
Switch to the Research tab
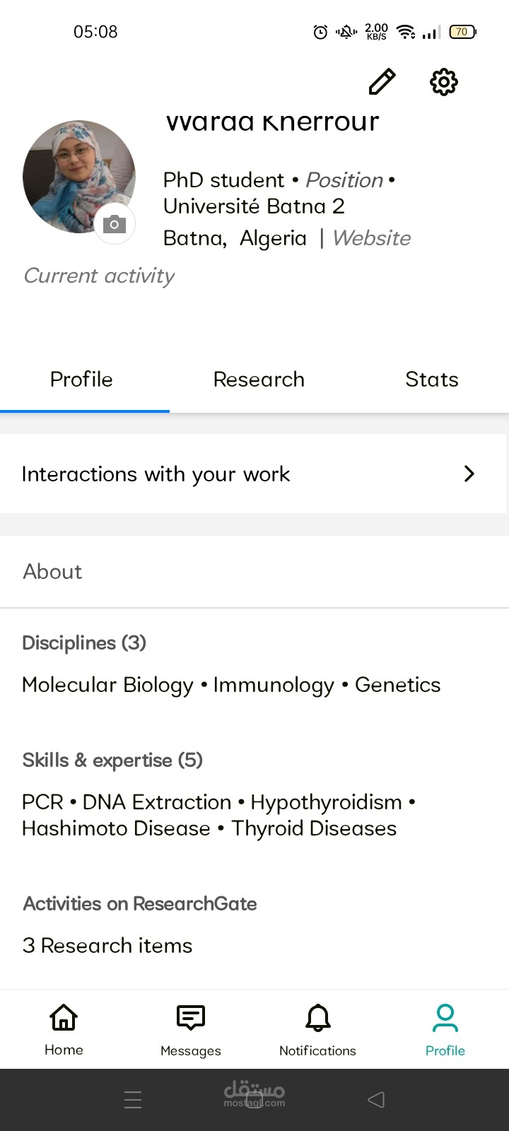(x=259, y=380)
